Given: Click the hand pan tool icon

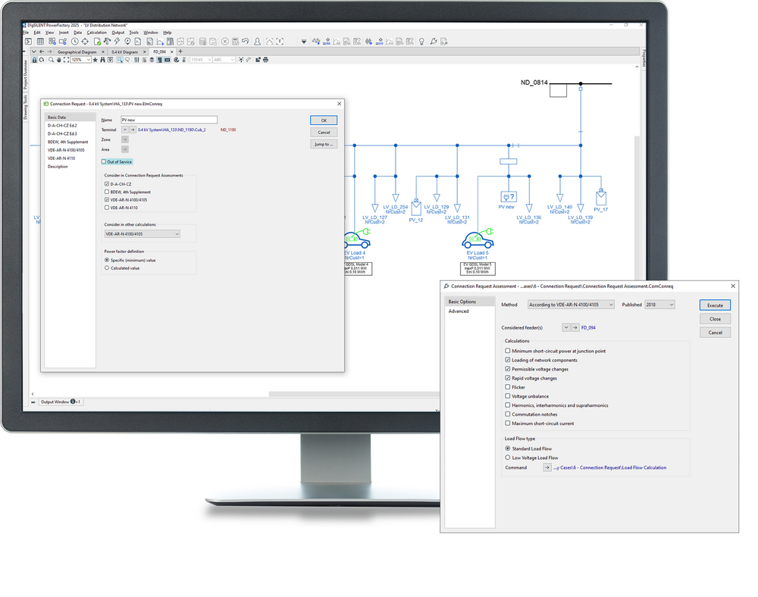Looking at the screenshot, I should (x=59, y=59).
